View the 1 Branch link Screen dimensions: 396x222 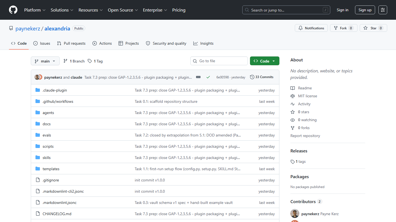point(74,61)
